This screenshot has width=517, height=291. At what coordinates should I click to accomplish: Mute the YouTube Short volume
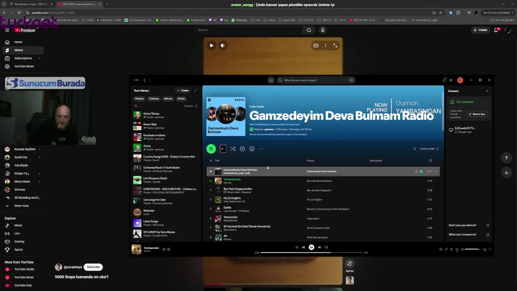tap(223, 46)
